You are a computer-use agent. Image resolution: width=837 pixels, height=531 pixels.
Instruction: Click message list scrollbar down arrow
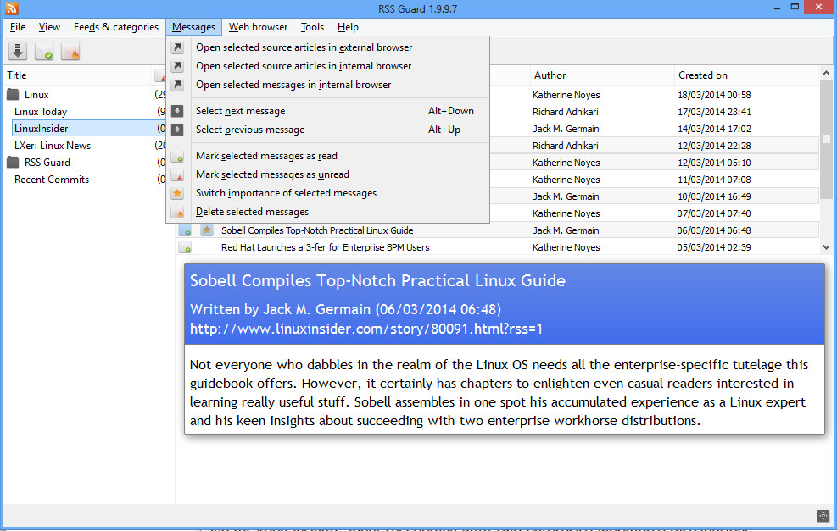coord(826,246)
